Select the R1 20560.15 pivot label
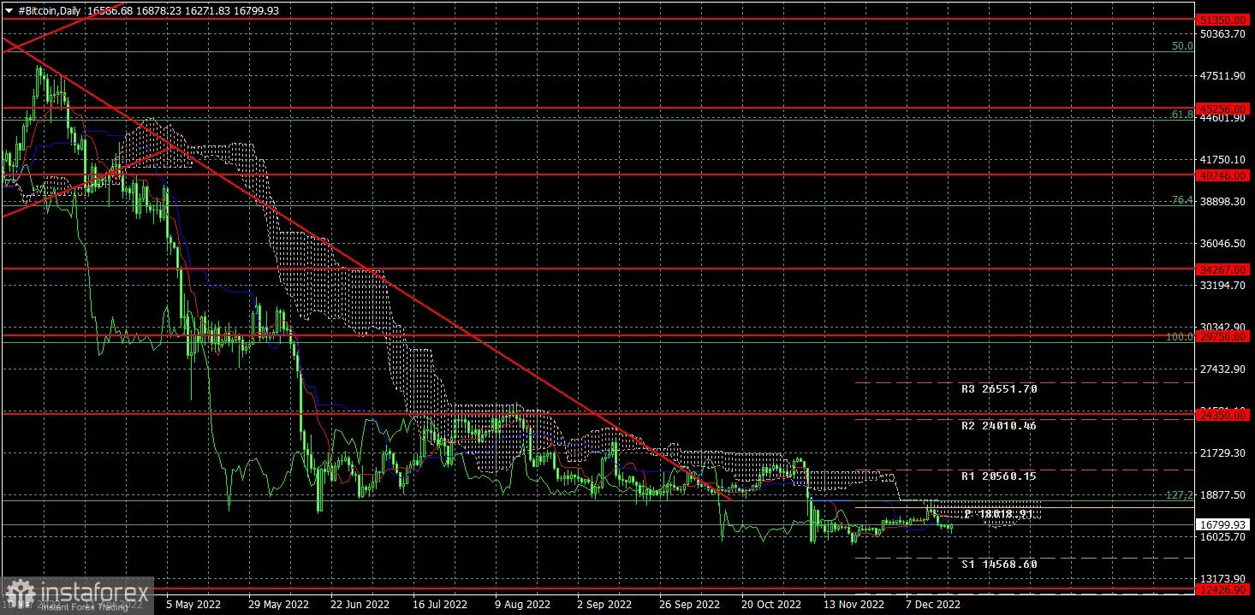 click(999, 476)
